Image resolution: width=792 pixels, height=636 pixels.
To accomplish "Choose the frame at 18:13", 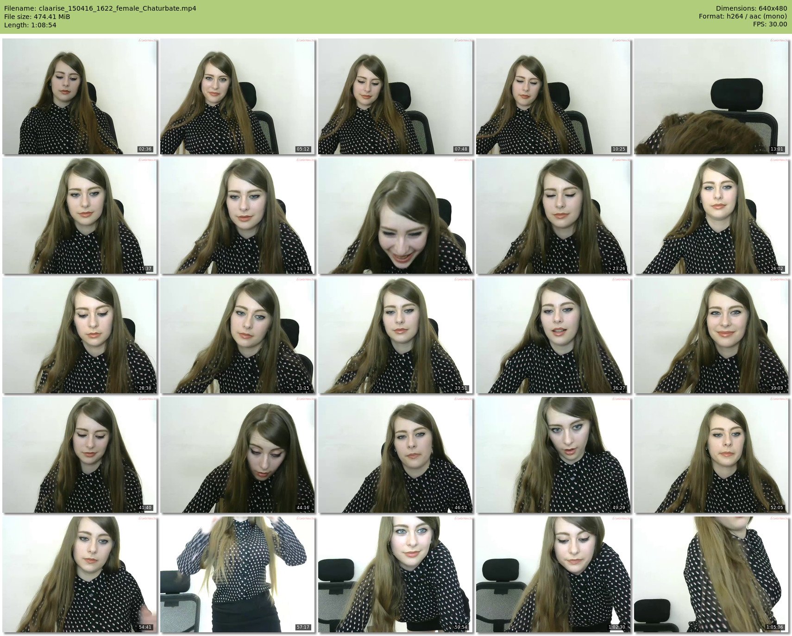I will pyautogui.click(x=238, y=216).
